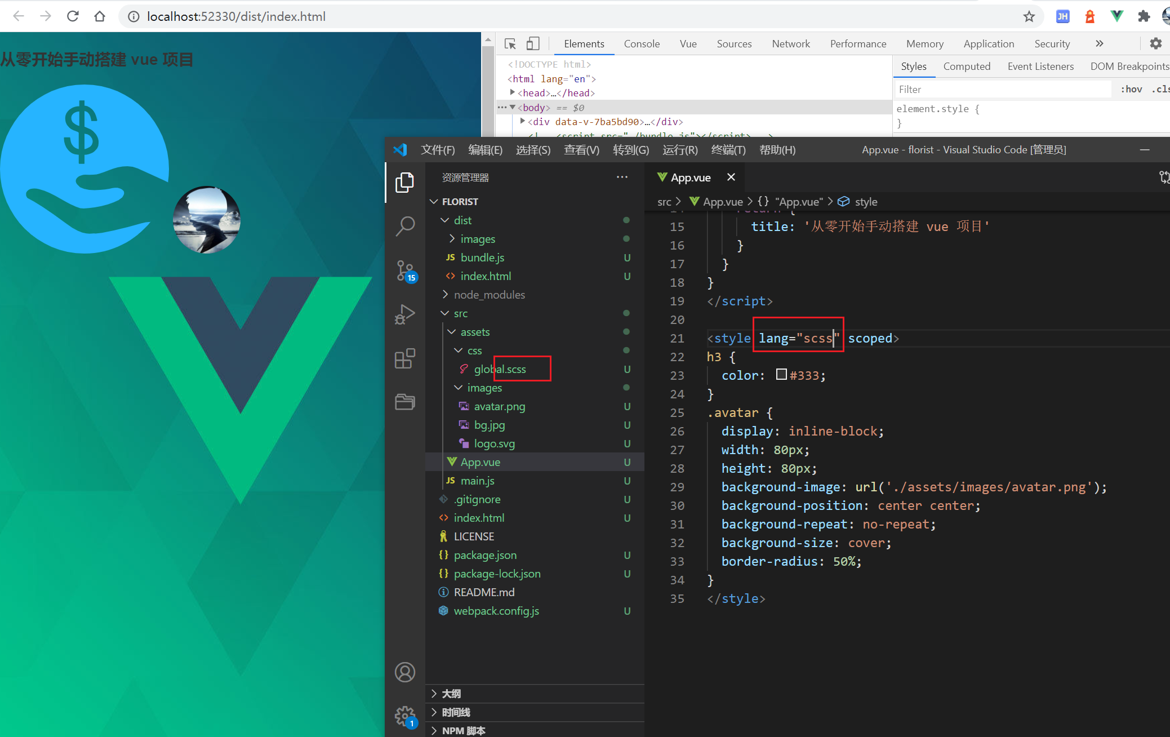Click the Accounts icon in activity bar
Image resolution: width=1170 pixels, height=737 pixels.
click(x=405, y=672)
